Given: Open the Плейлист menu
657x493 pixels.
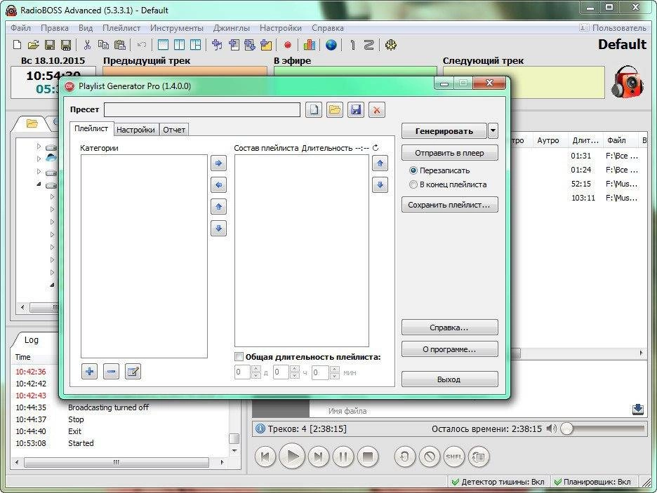Looking at the screenshot, I should click(121, 28).
